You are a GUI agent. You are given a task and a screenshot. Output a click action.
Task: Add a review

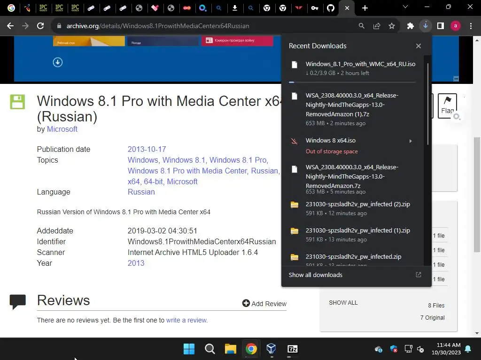[264, 303]
